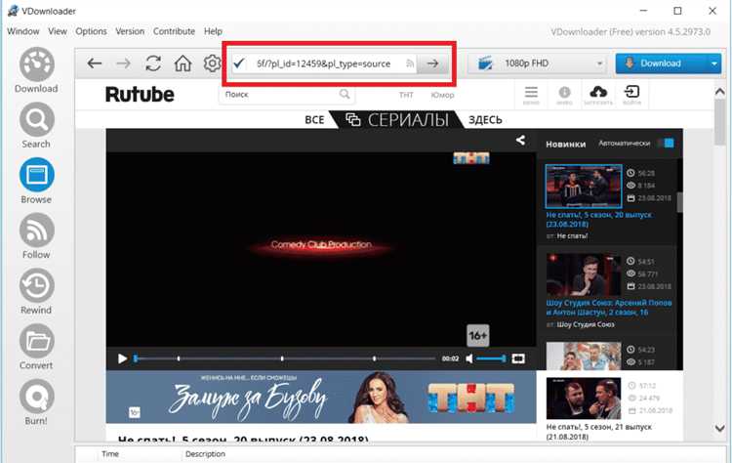
Task: Open the Не спать! 20 выпуск thumbnail
Action: click(x=584, y=186)
